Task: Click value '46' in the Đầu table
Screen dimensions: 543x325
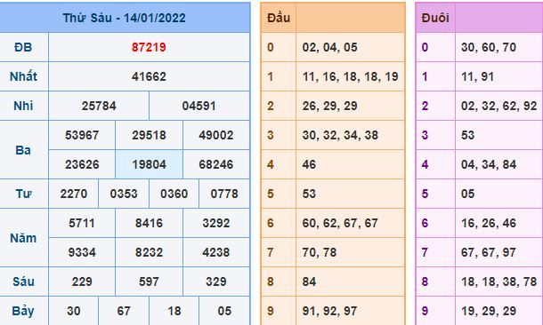Action: pyautogui.click(x=309, y=165)
